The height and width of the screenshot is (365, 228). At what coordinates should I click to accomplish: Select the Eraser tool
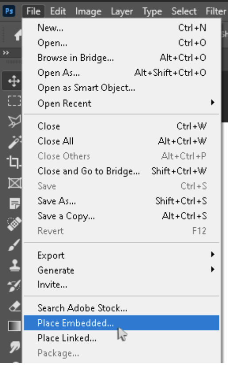15,306
